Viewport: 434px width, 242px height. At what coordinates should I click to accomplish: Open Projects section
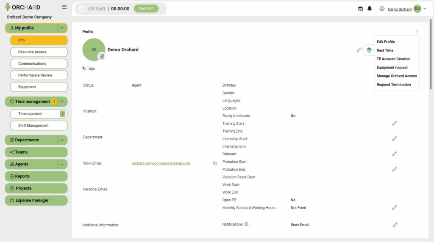36,188
